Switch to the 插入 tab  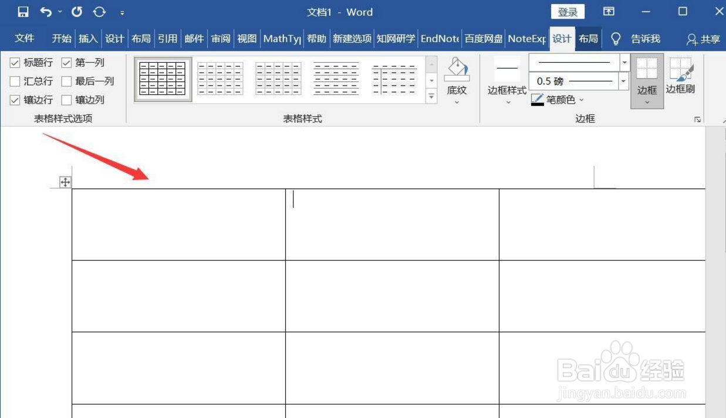pyautogui.click(x=88, y=38)
